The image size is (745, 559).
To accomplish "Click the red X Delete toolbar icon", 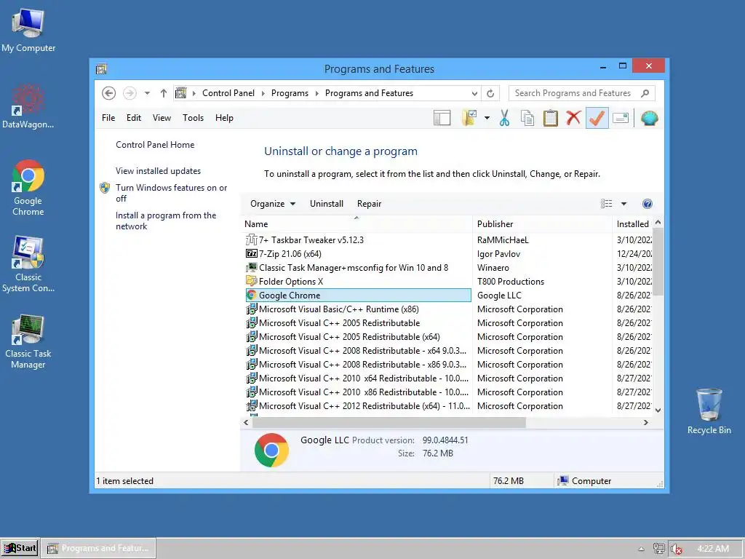I will click(x=573, y=118).
